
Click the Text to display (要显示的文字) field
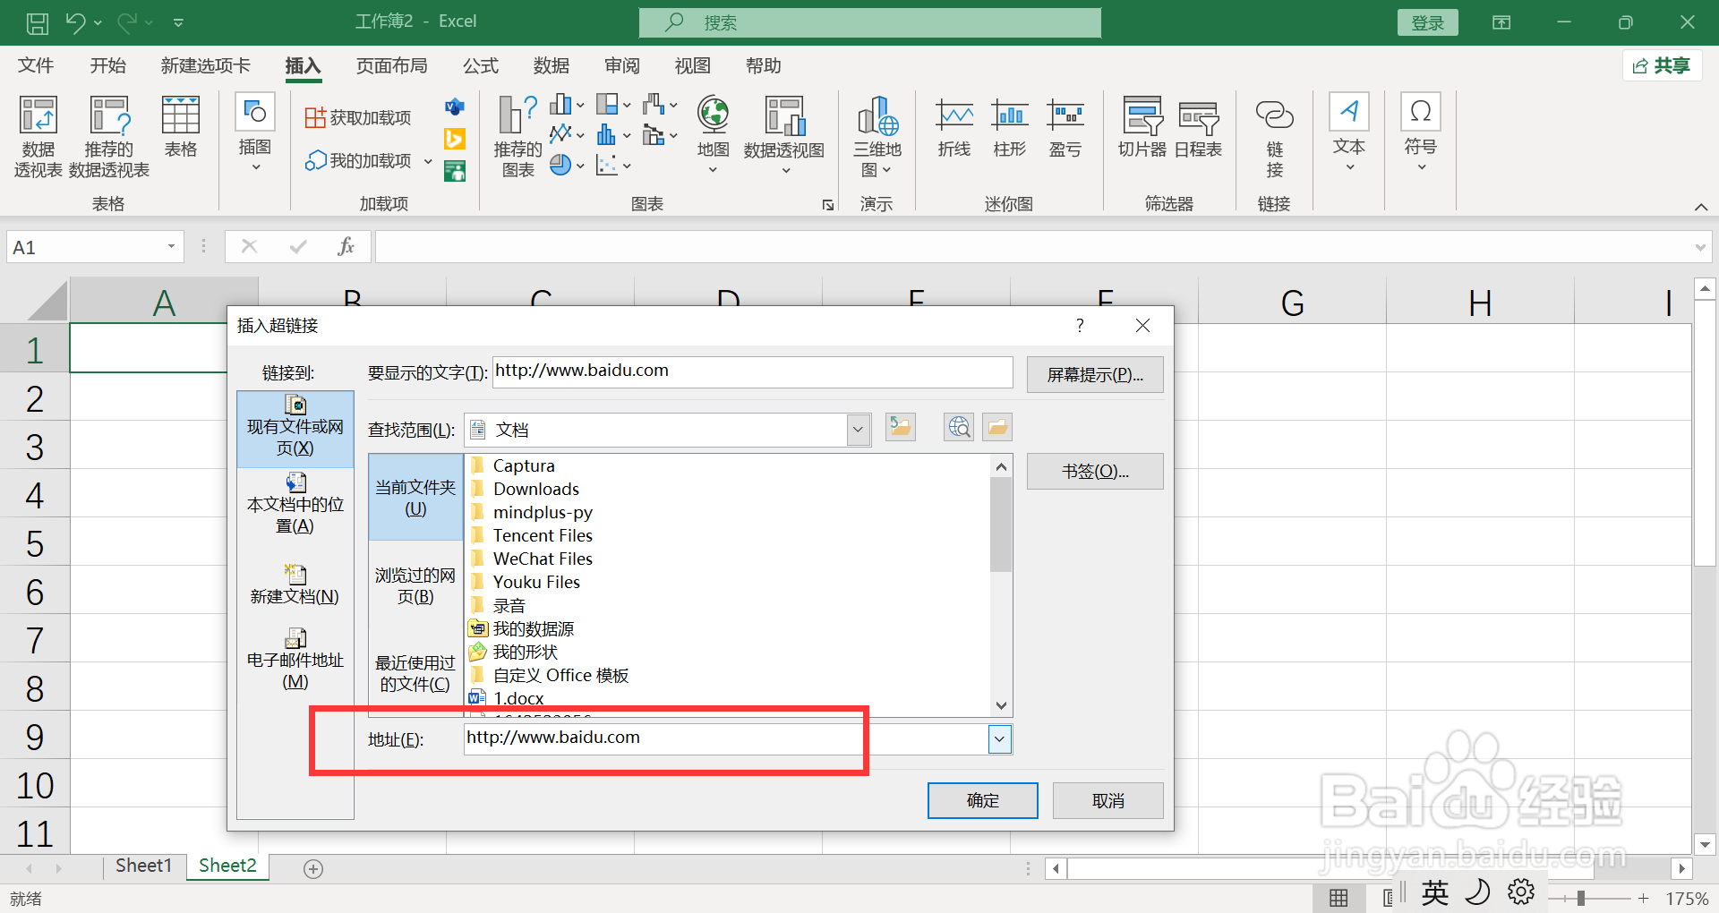[753, 372]
